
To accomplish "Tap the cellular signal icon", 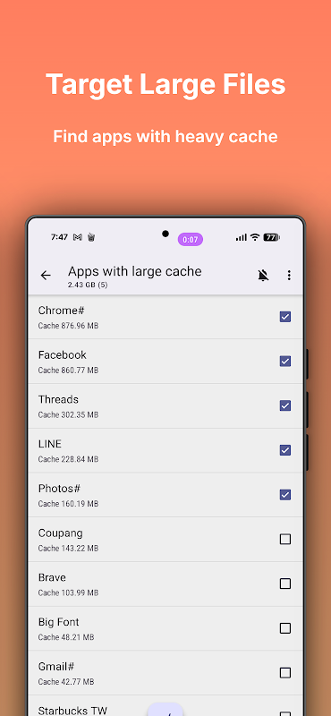I will click(x=241, y=237).
